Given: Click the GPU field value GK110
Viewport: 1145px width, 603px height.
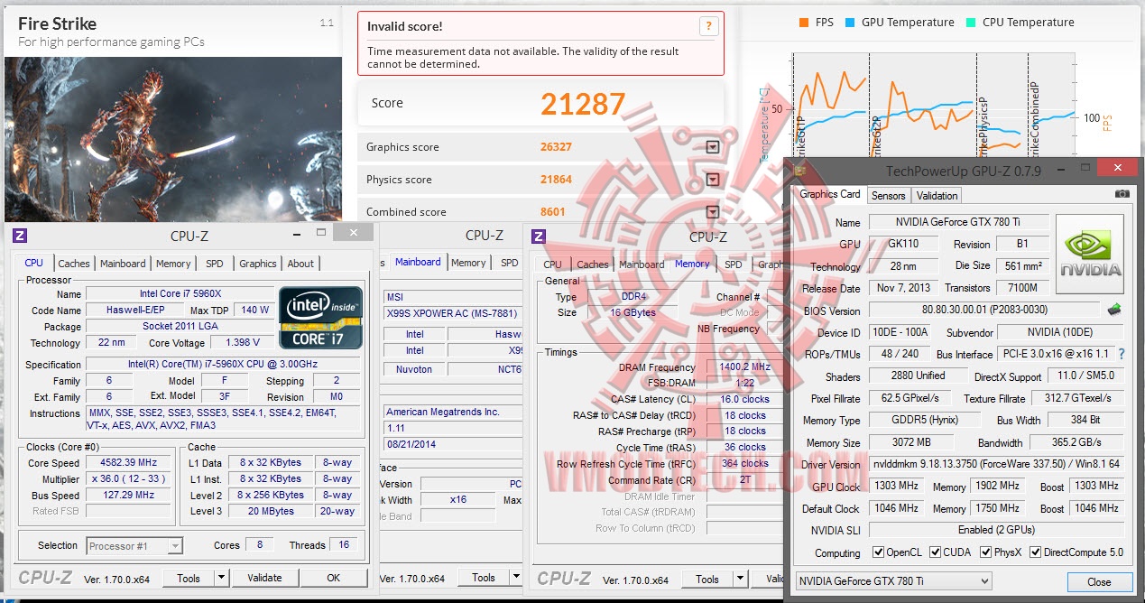Looking at the screenshot, I should click(901, 245).
